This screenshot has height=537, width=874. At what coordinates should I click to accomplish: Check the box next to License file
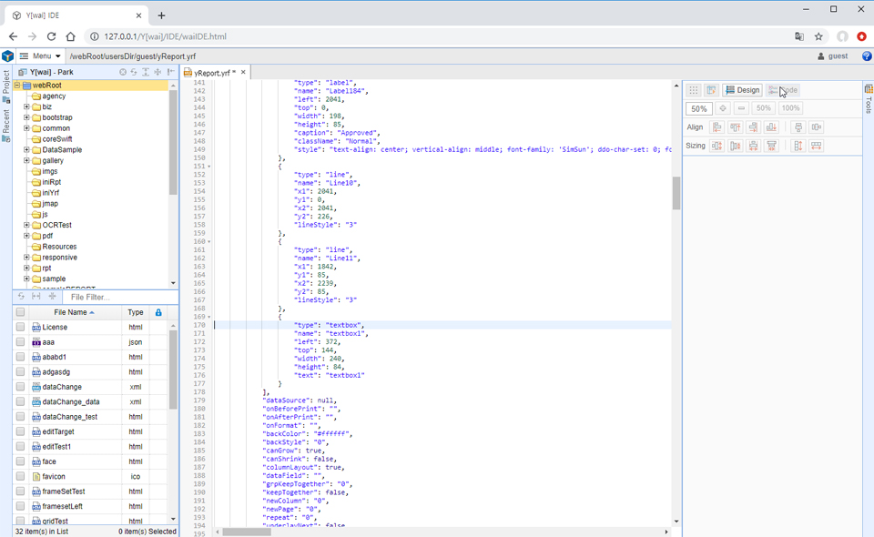tap(20, 327)
